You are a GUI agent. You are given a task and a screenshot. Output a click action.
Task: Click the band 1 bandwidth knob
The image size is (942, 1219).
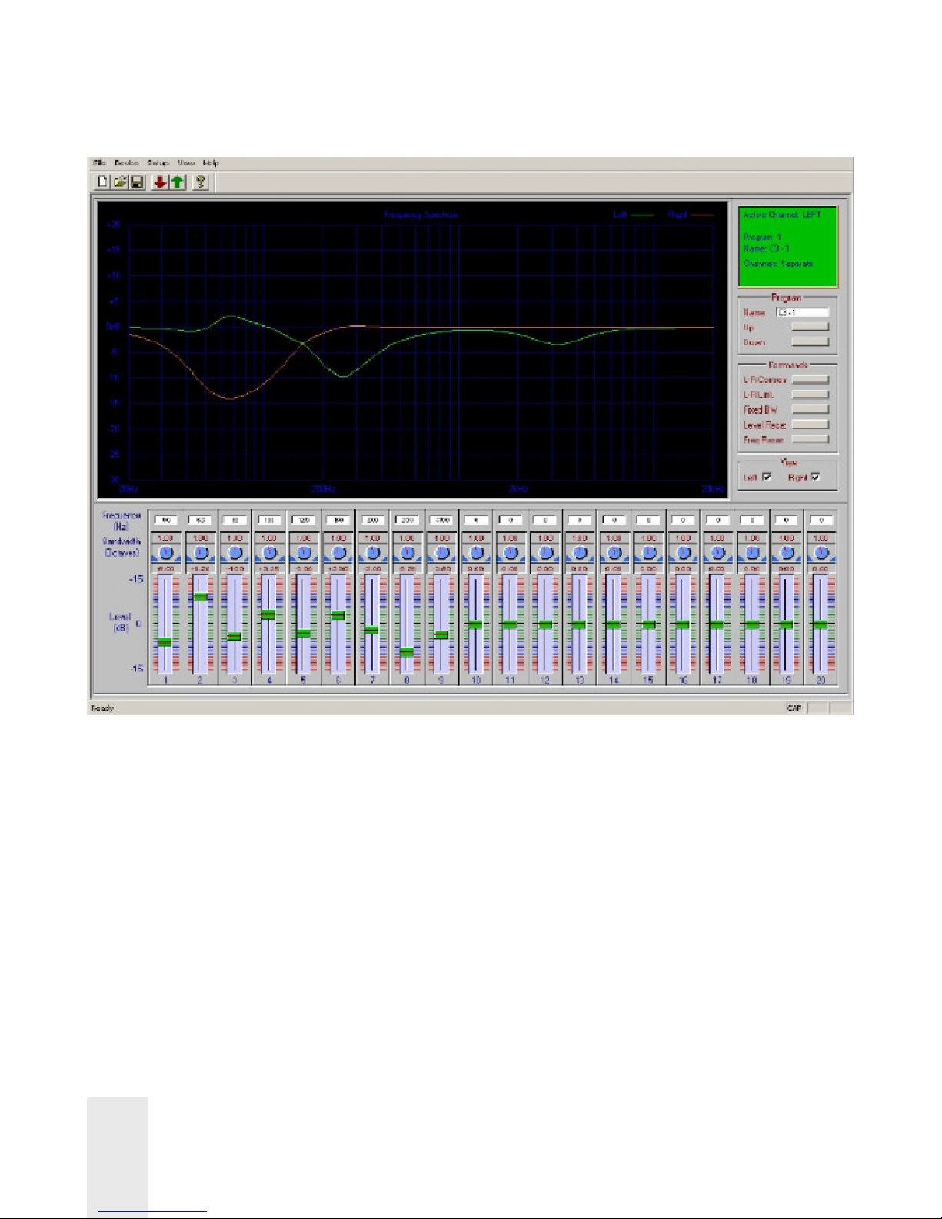[x=166, y=553]
